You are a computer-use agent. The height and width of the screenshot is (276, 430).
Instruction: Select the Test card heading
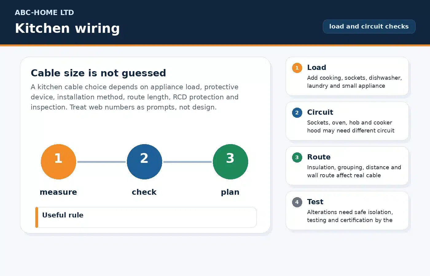[315, 202]
